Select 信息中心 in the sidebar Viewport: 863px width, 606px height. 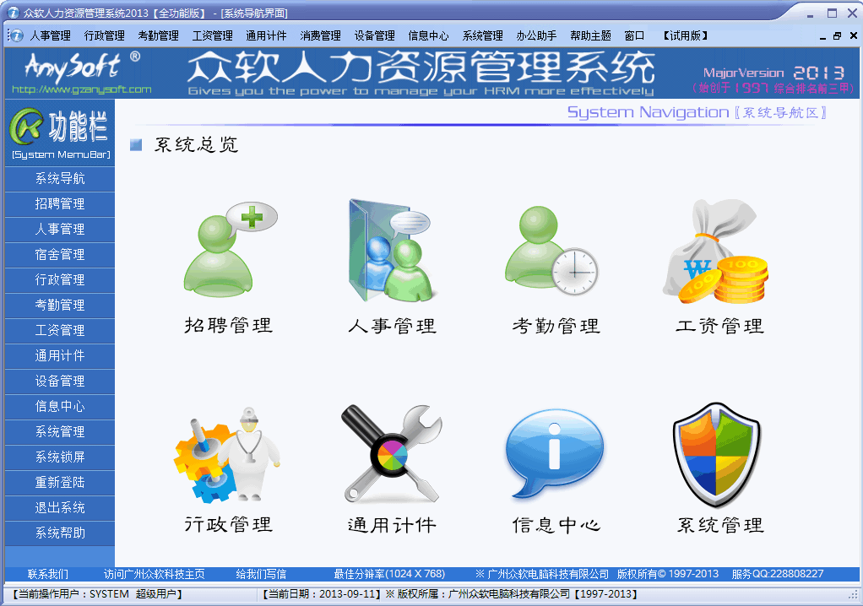pyautogui.click(x=59, y=406)
